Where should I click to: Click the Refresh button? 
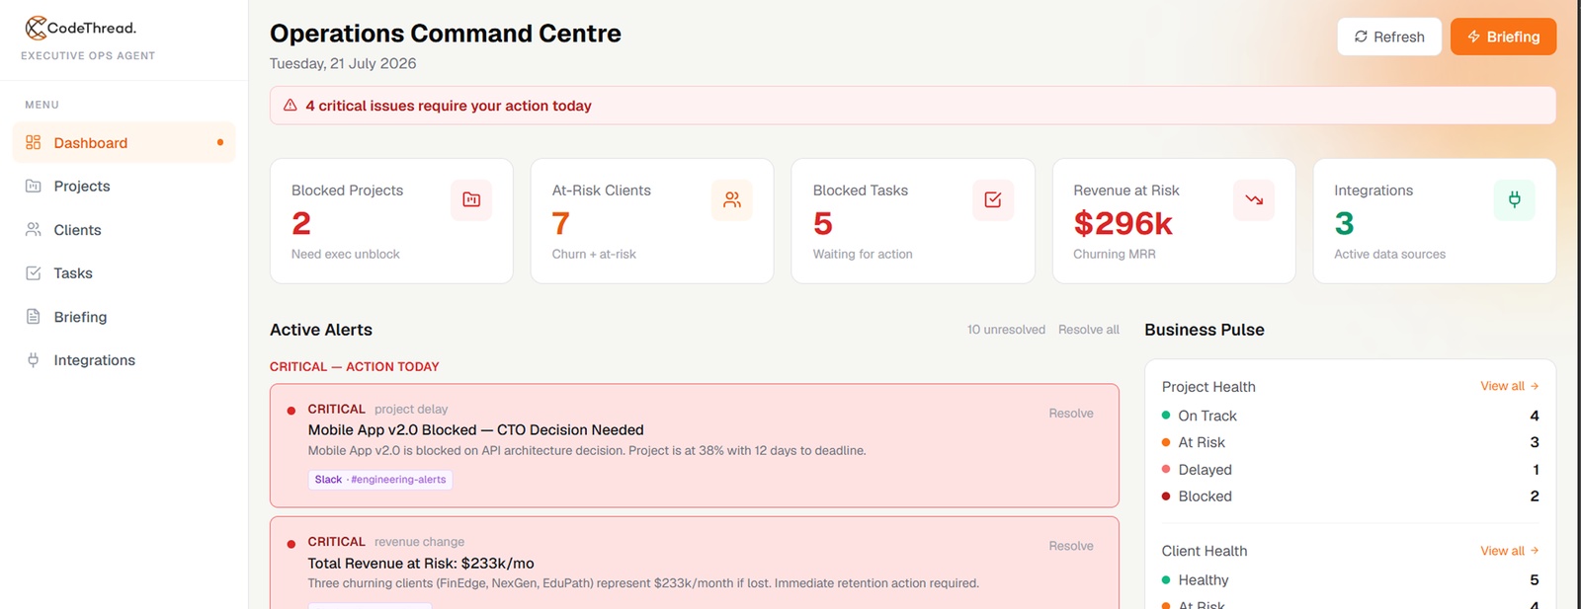click(1389, 37)
